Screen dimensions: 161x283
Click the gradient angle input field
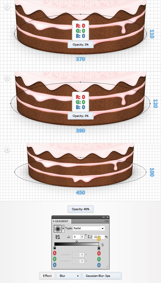coord(77,237)
